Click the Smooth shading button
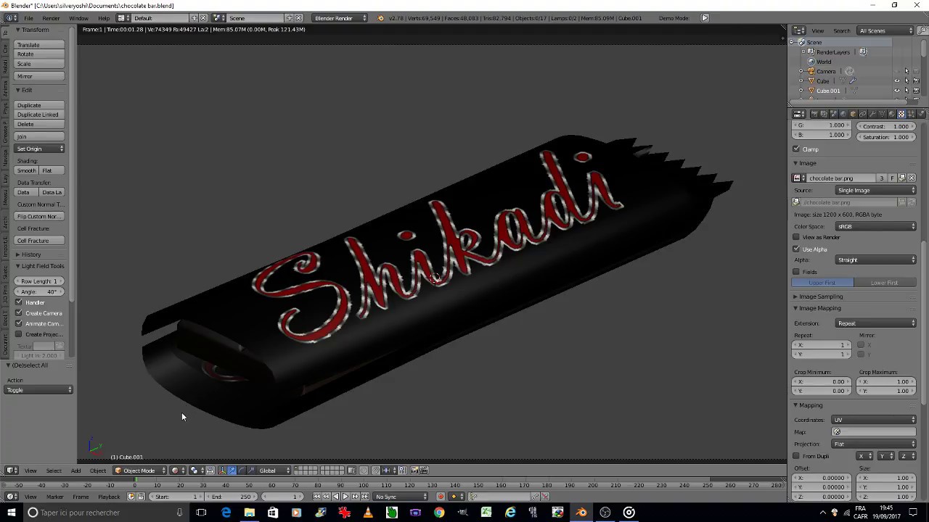 tap(27, 170)
